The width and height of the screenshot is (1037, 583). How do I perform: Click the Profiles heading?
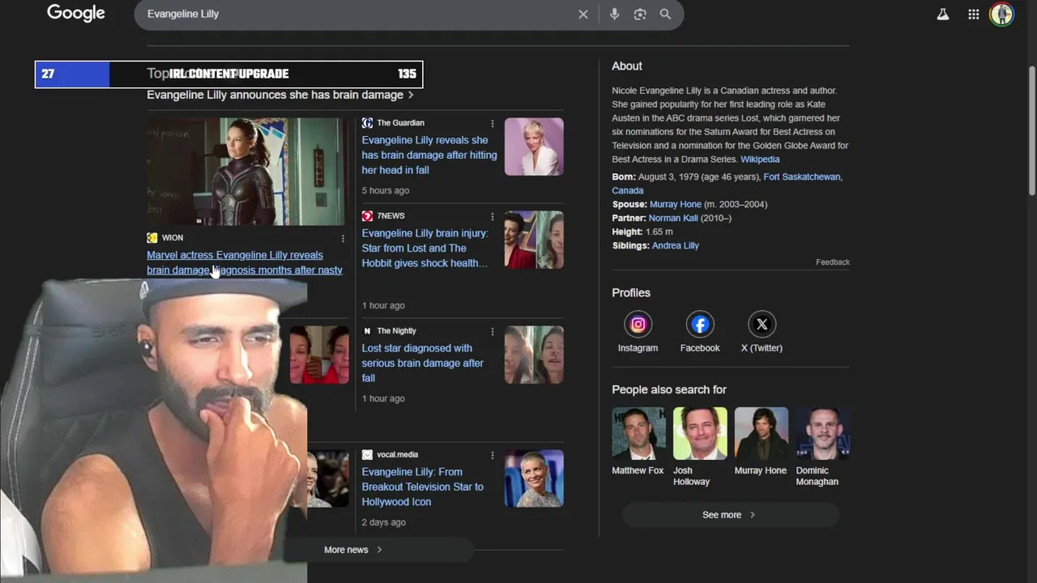click(x=631, y=293)
